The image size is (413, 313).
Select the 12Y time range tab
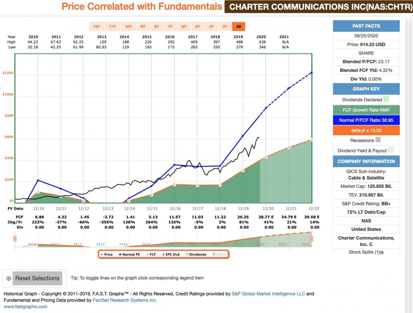coord(97,26)
